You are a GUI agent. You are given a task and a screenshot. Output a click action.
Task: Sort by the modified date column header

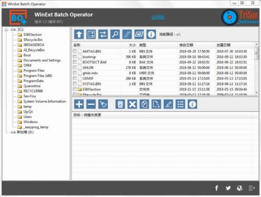[186, 45]
